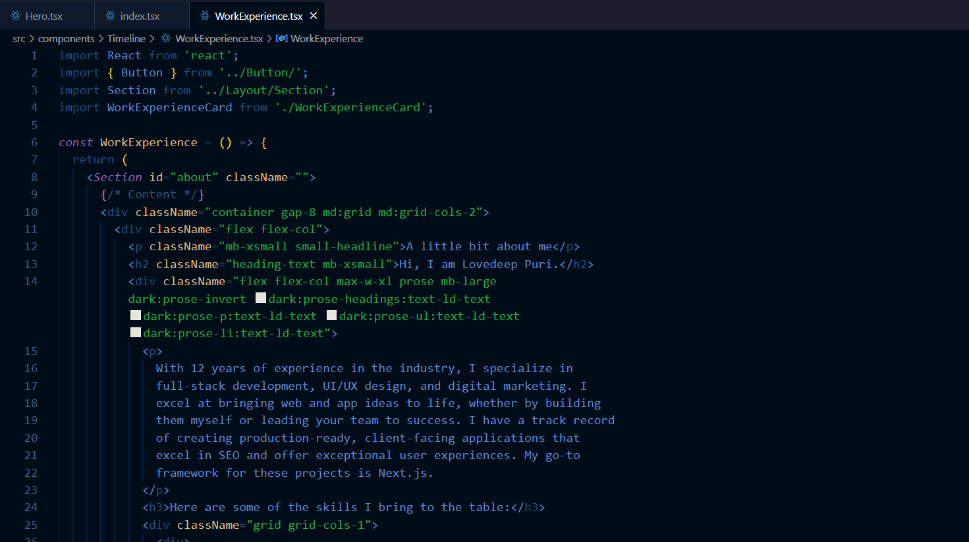
Task: Open the WorkExperience symbol breadcrumb
Action: click(326, 39)
